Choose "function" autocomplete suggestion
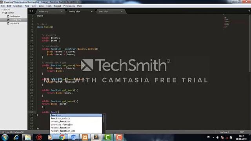The height and width of the screenshot is (141, 251). (76, 115)
